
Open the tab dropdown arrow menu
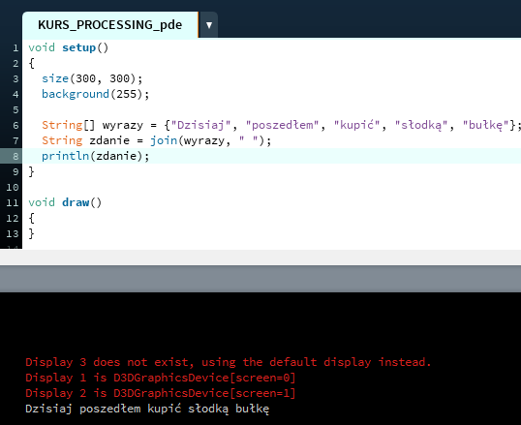(x=208, y=25)
